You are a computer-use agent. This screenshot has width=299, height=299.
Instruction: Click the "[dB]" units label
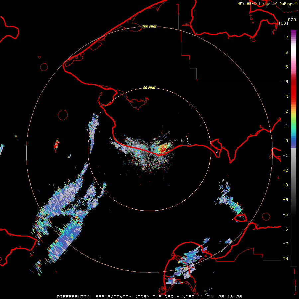pyautogui.click(x=283, y=23)
